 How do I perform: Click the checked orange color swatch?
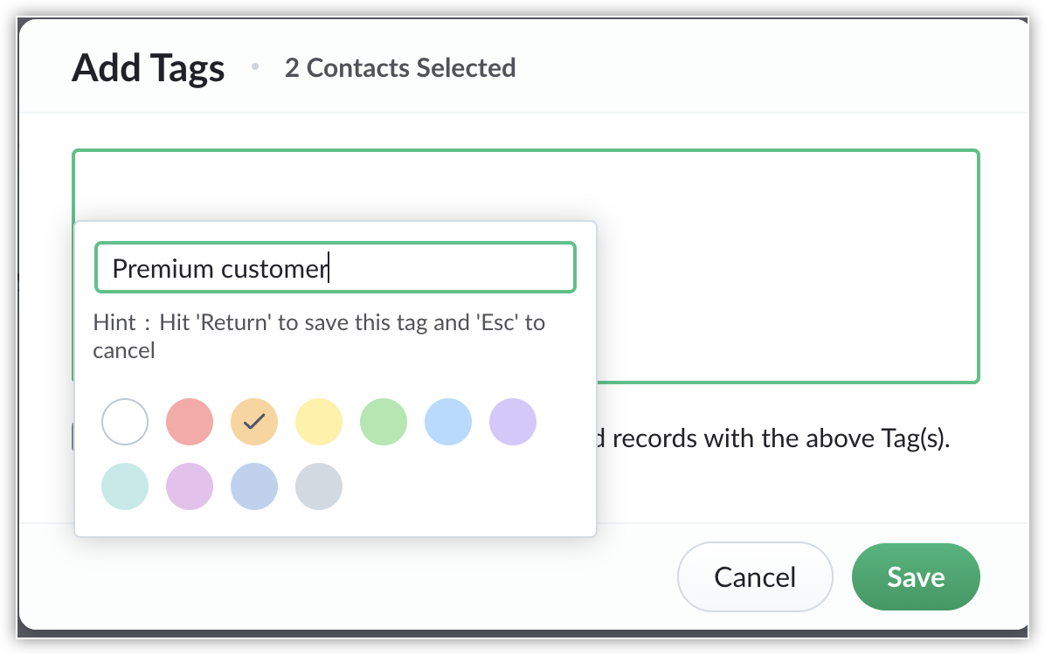click(x=254, y=423)
